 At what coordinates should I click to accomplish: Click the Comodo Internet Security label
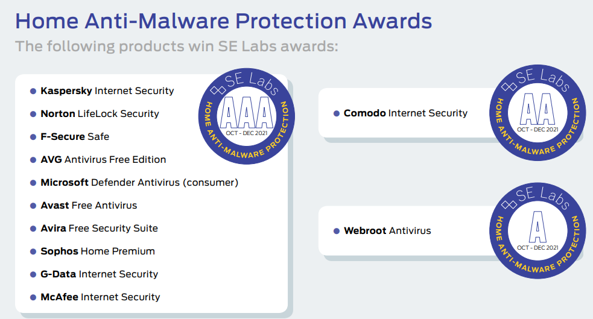[x=405, y=113]
